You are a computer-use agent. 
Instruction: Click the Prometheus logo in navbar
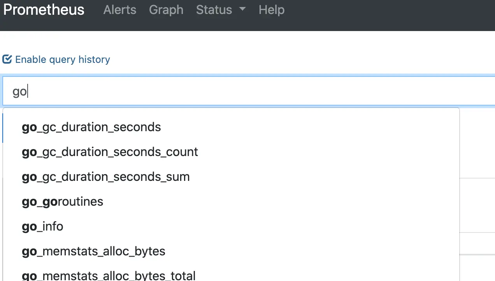click(x=43, y=10)
